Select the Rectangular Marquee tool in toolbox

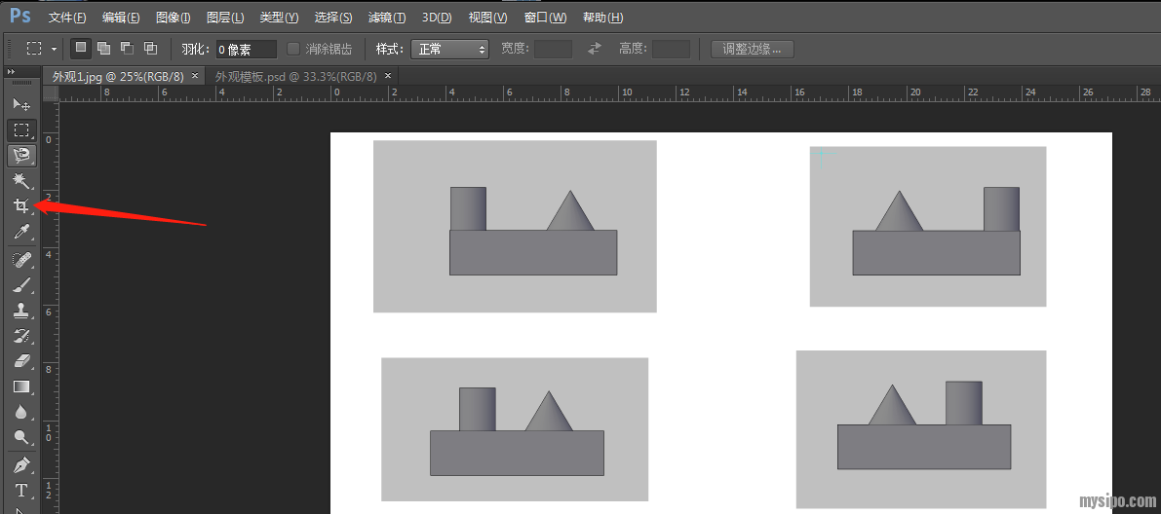tap(20, 129)
